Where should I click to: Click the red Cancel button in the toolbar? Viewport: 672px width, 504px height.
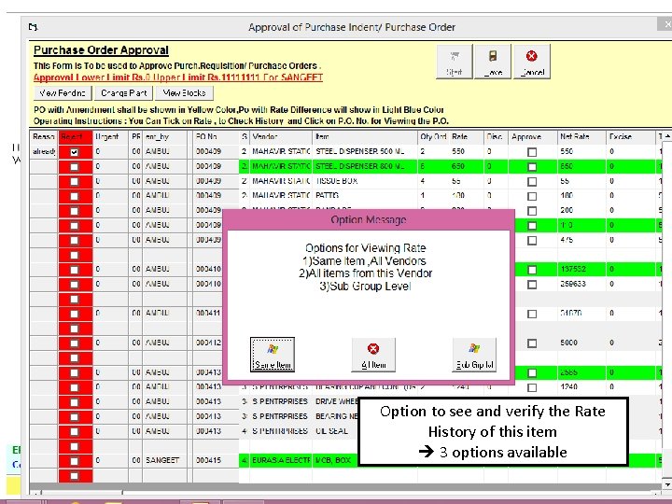[x=532, y=62]
